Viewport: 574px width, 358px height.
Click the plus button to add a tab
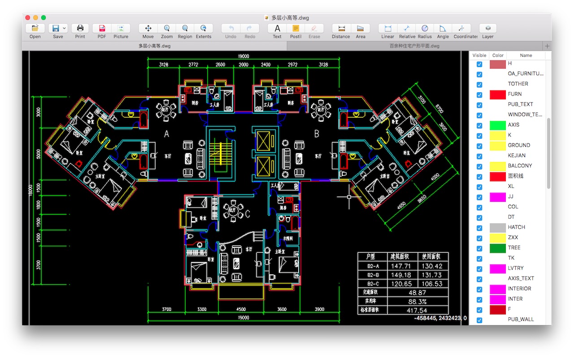[547, 46]
